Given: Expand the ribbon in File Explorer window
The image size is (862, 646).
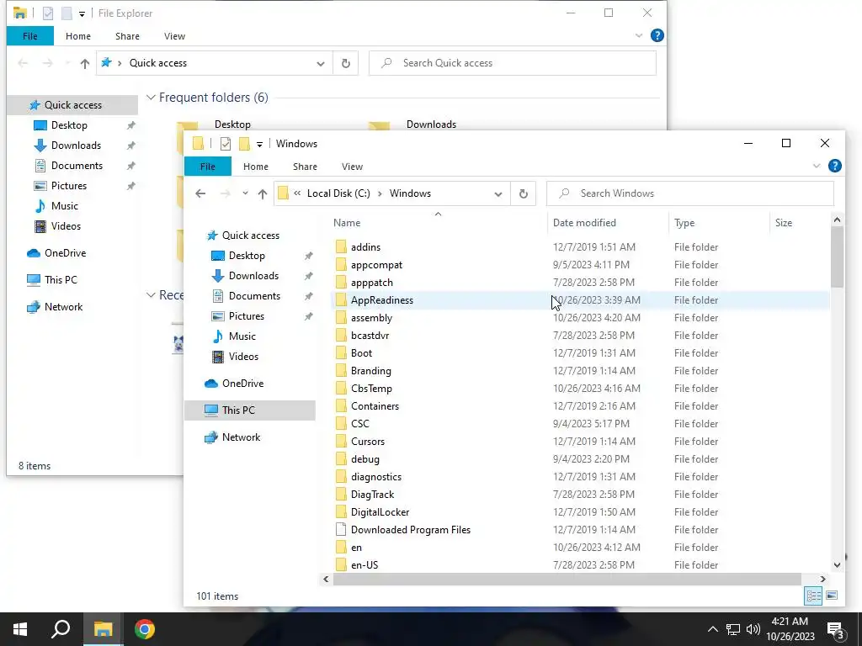Looking at the screenshot, I should 638,35.
